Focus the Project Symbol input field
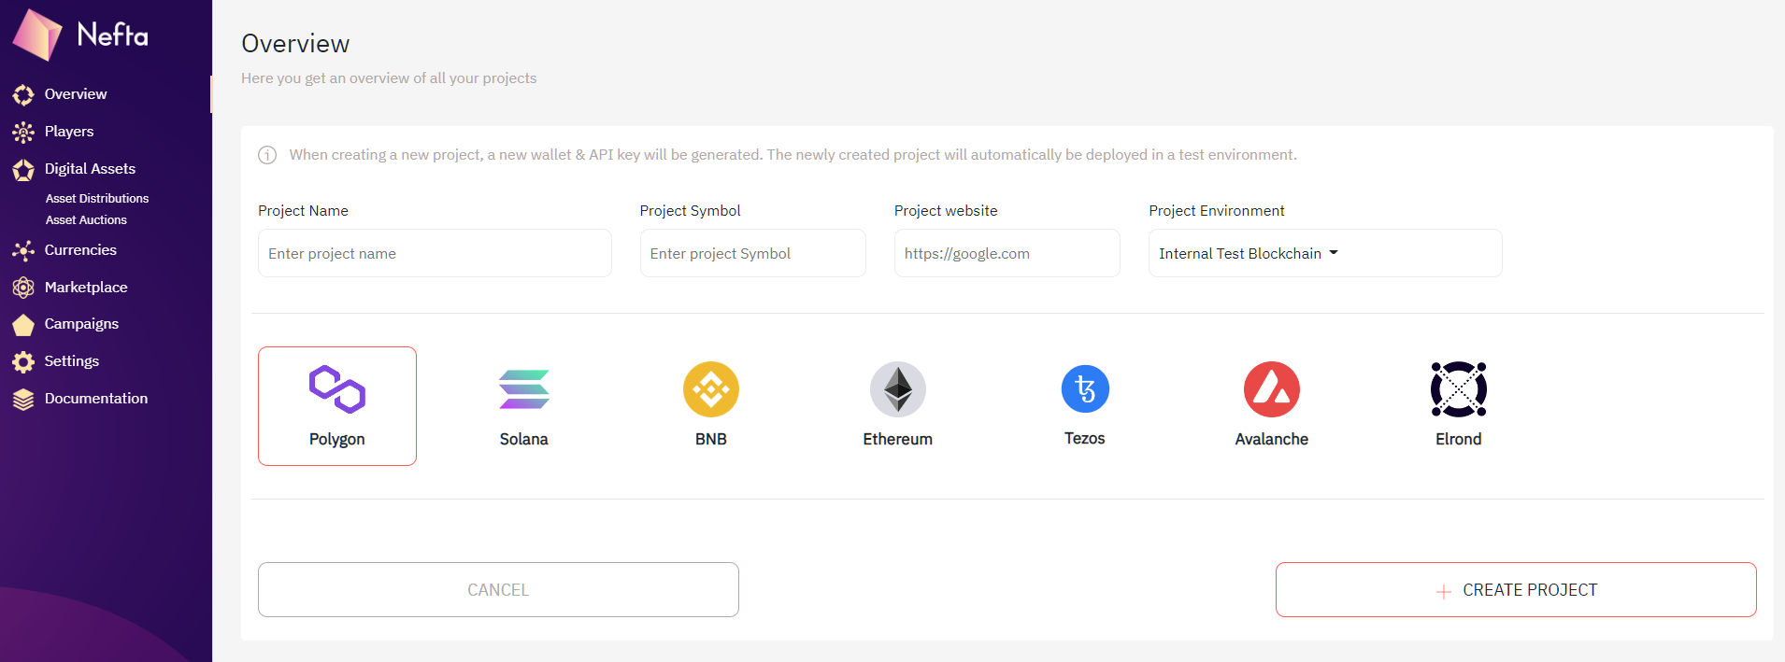 752,253
